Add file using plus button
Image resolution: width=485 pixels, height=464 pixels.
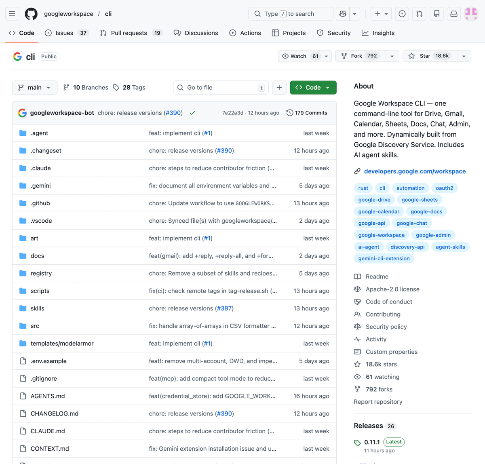279,87
